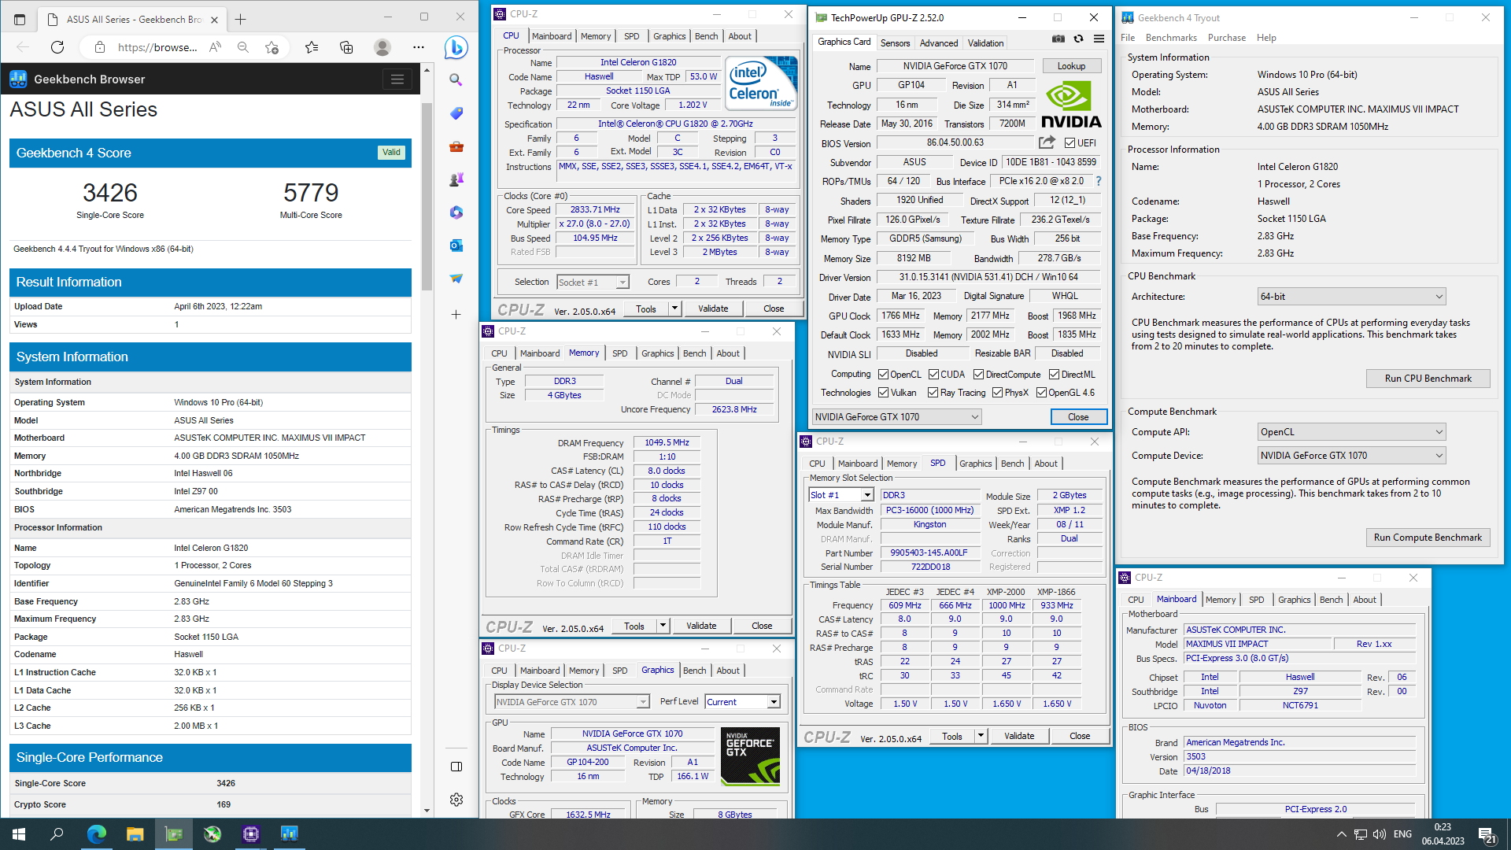Click Tools button in top CPU-Z window
Screen dimensions: 1511x850
point(645,309)
